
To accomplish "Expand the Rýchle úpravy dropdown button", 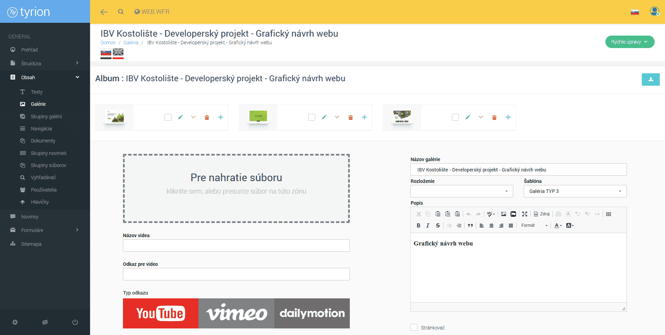I will [629, 42].
